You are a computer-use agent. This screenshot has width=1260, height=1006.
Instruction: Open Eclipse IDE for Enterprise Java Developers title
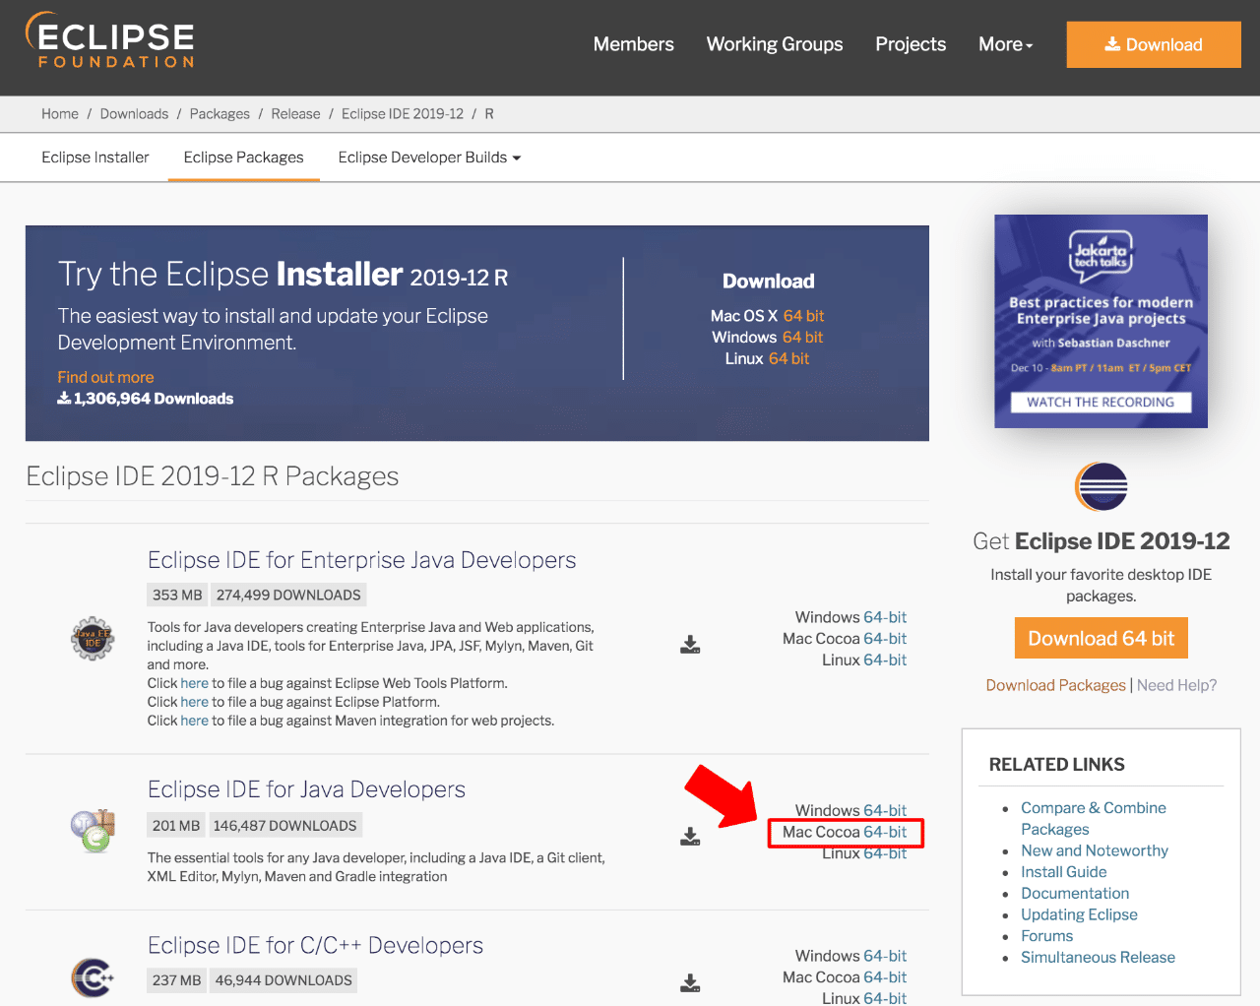361,560
